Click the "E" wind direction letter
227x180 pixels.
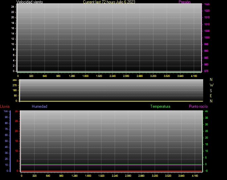coord(211,96)
